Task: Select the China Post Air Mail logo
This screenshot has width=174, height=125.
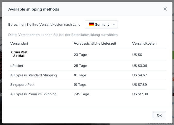Action: [x=19, y=54]
